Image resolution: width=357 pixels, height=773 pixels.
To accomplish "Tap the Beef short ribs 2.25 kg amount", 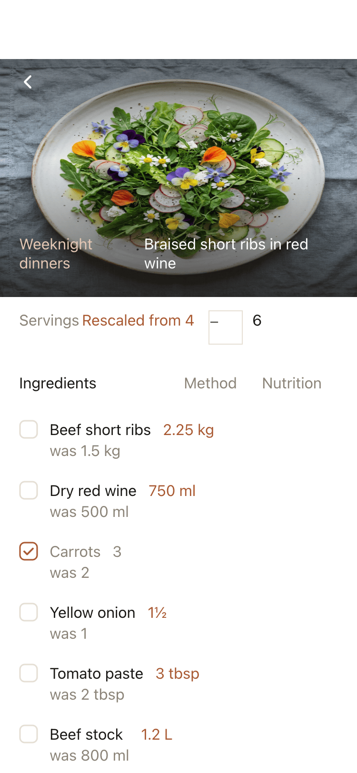I will (x=188, y=430).
